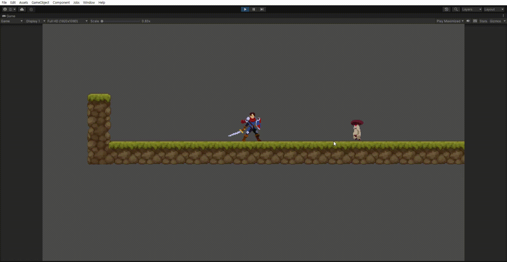Open the Assets menu
Viewport: 507px width, 262px height.
pyautogui.click(x=24, y=3)
